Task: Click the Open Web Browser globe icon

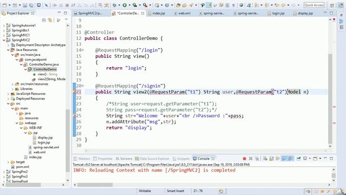Action: [241, 5]
